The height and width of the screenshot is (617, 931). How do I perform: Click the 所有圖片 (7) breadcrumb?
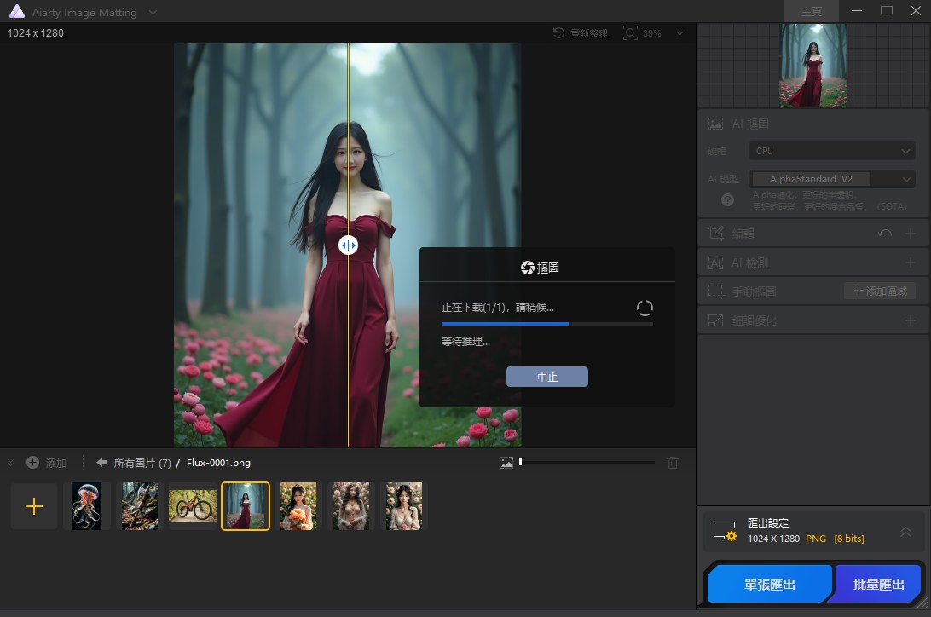pos(142,463)
